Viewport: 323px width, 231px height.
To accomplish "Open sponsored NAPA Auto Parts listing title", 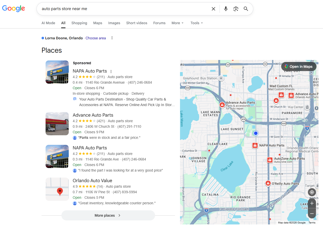I will pos(90,71).
